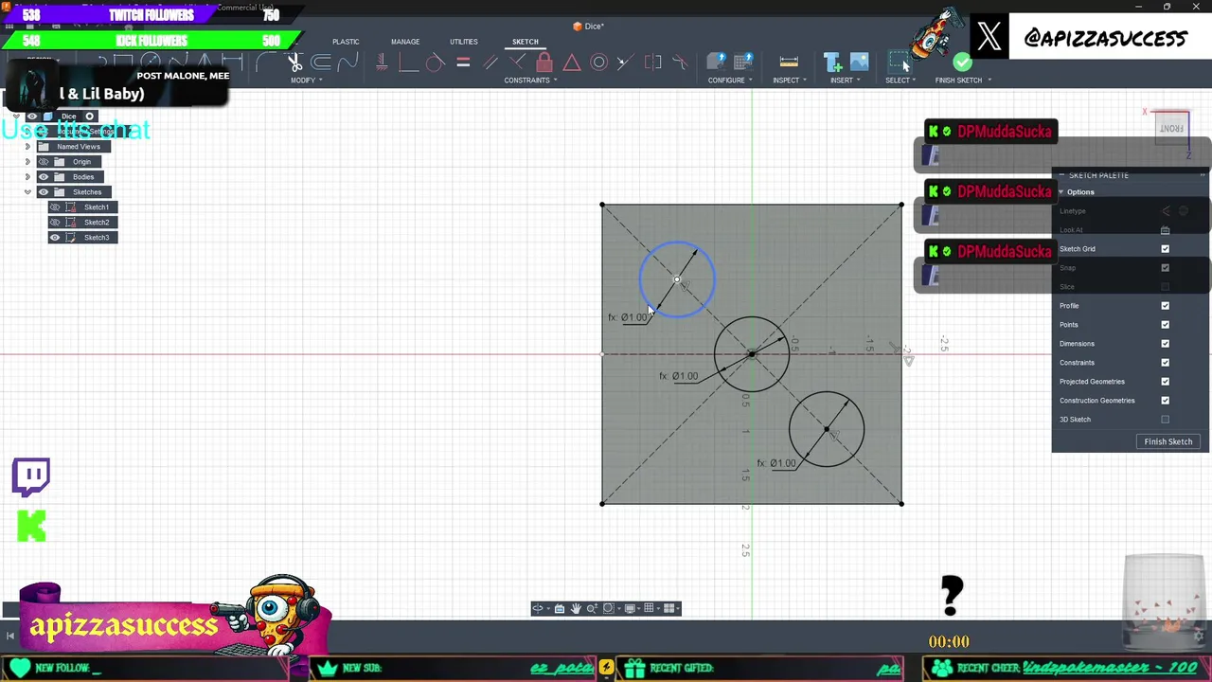Collapse the Options section in Sketch Palette

pyautogui.click(x=1060, y=192)
